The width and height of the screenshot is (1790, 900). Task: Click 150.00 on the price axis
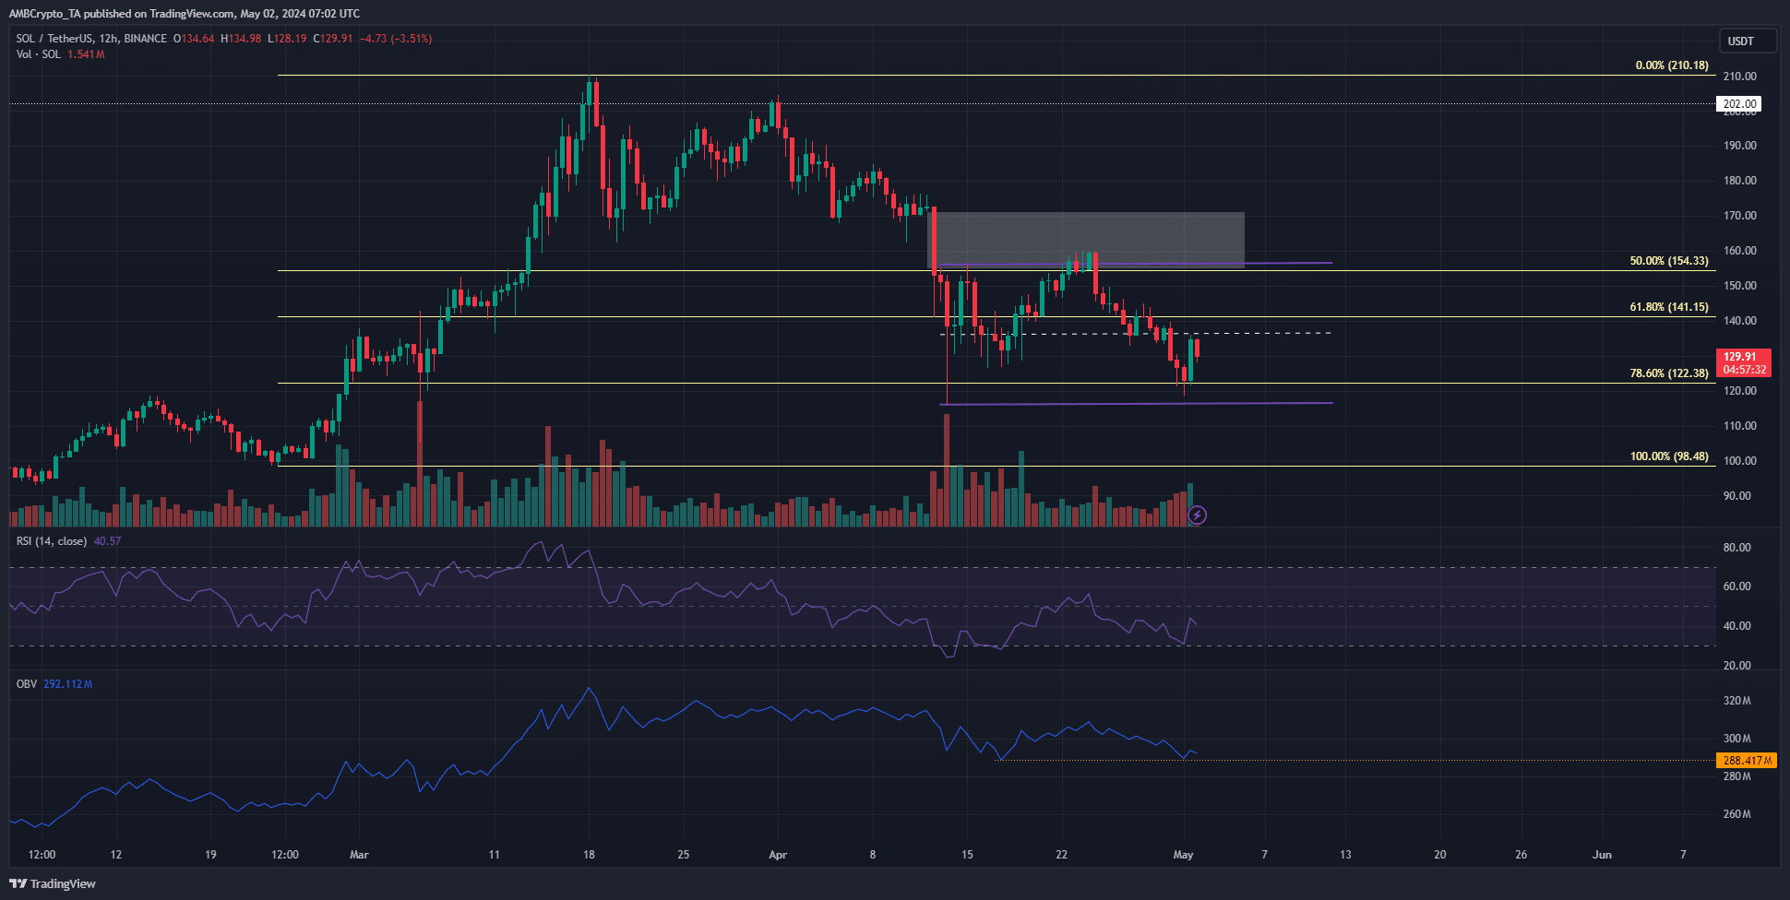1740,286
